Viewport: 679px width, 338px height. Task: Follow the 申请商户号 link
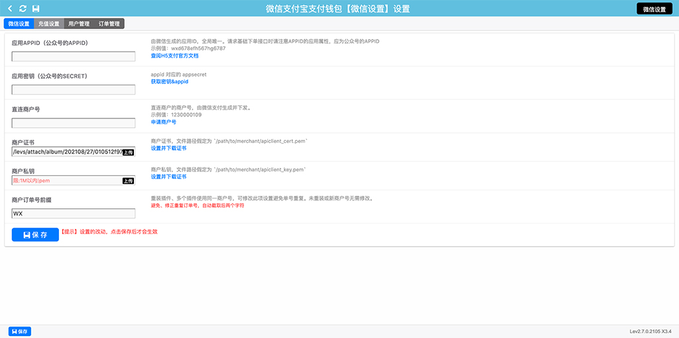click(x=164, y=122)
